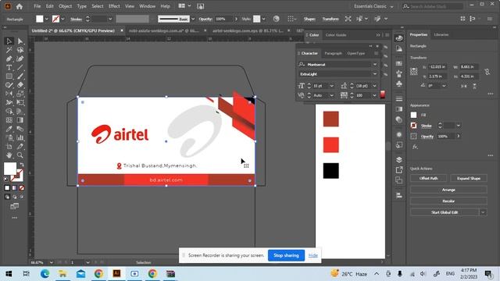500x281 pixels.
Task: Open the Layers panel icon in dock
Action: coord(399,159)
